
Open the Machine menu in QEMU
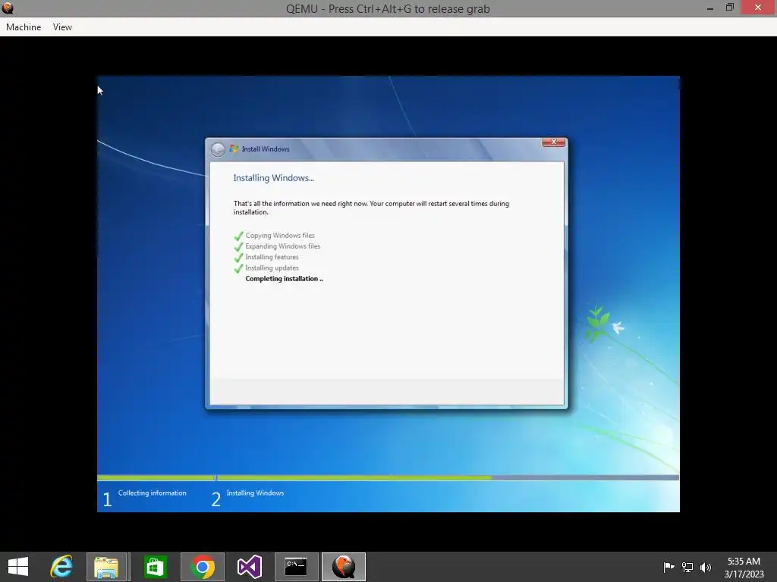tap(24, 27)
